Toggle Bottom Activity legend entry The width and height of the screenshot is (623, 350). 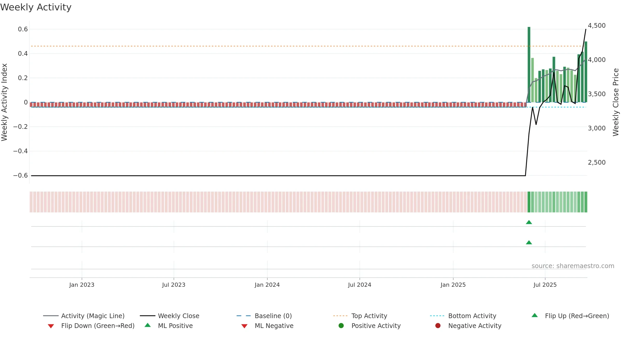[x=463, y=316]
